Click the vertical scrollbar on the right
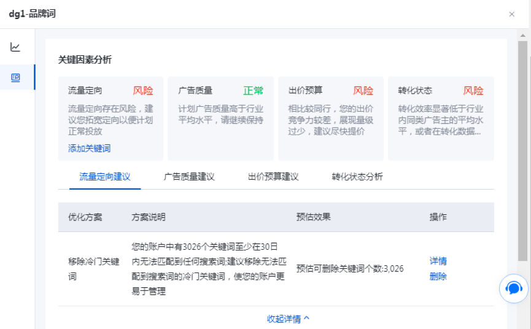 pos(522,153)
